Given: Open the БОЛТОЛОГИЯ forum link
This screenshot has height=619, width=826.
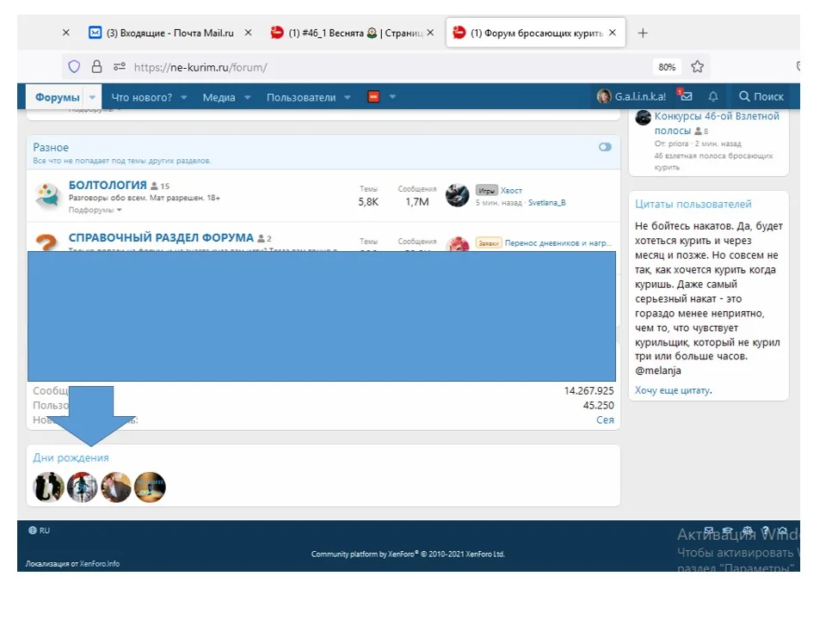Looking at the screenshot, I should click(108, 185).
